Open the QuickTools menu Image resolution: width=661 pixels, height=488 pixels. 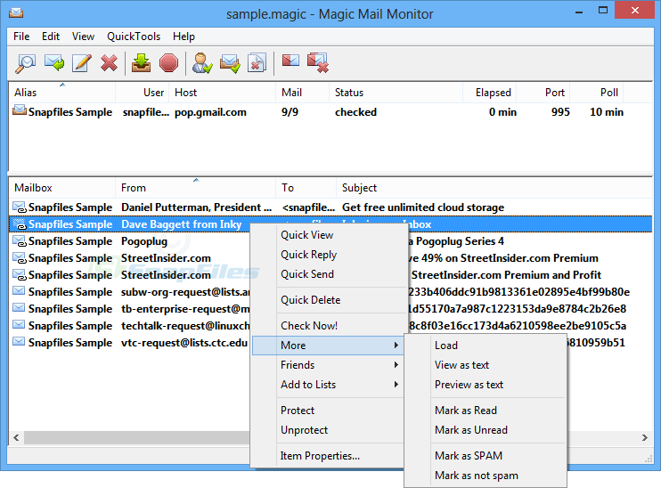click(x=134, y=37)
